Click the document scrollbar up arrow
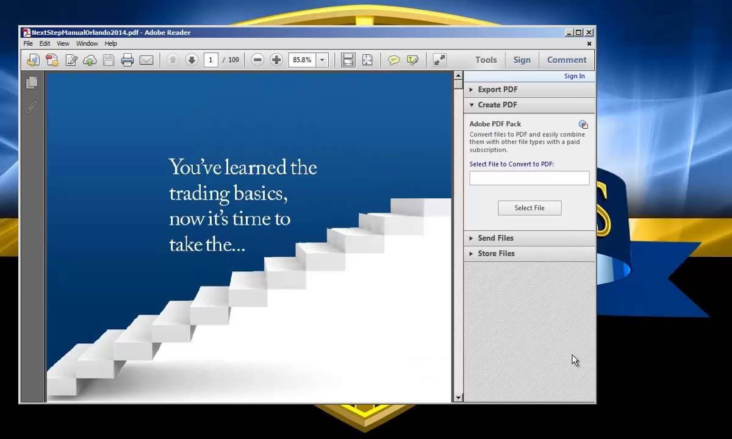The width and height of the screenshot is (732, 439). click(x=458, y=76)
